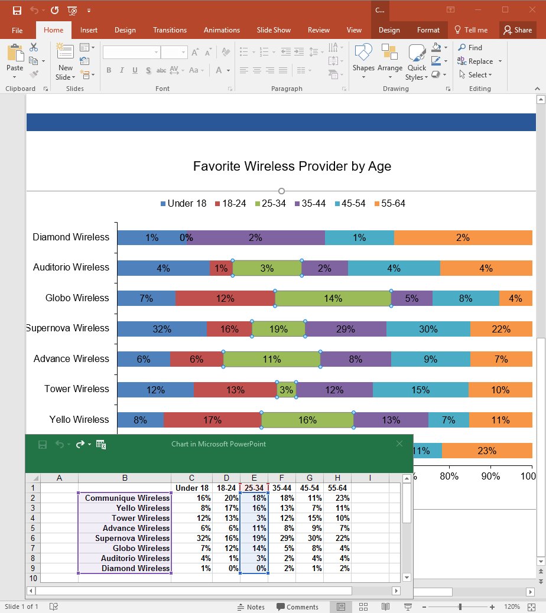The width and height of the screenshot is (546, 613).
Task: Toggle Center text alignment
Action: 257,70
